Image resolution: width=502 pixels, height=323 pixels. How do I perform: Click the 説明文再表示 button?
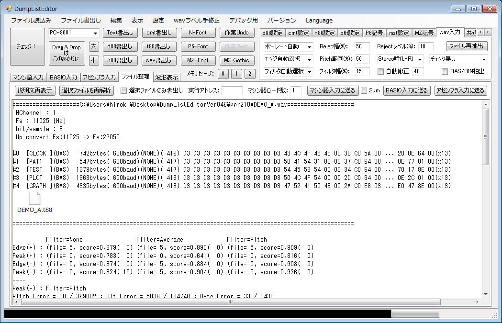pos(35,90)
